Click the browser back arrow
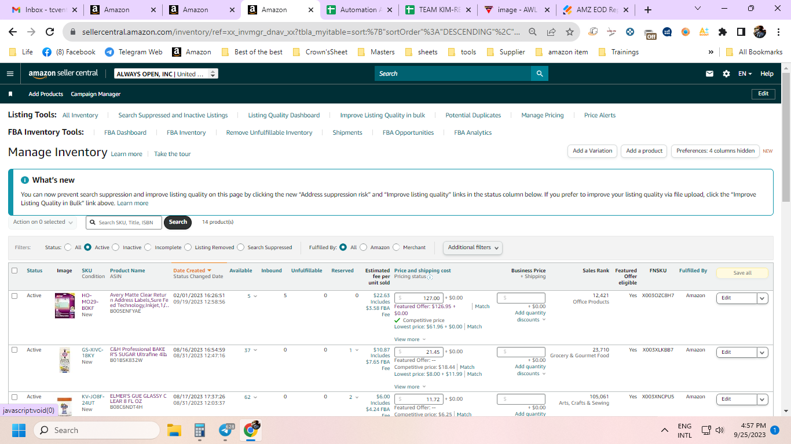791x444 pixels. pyautogui.click(x=13, y=32)
